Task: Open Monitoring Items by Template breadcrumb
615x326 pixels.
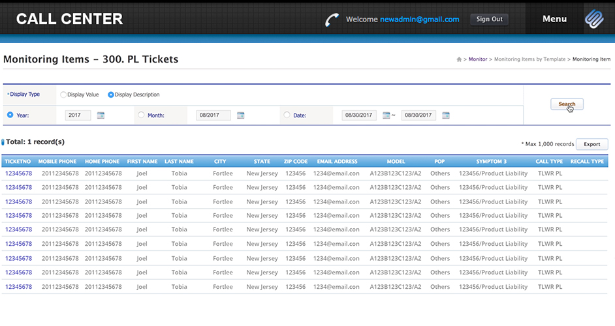Action: (x=529, y=59)
